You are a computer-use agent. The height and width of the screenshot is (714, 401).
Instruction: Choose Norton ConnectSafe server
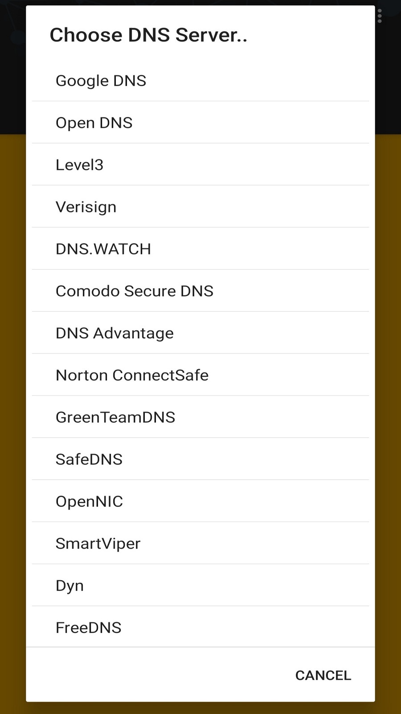[x=200, y=375]
